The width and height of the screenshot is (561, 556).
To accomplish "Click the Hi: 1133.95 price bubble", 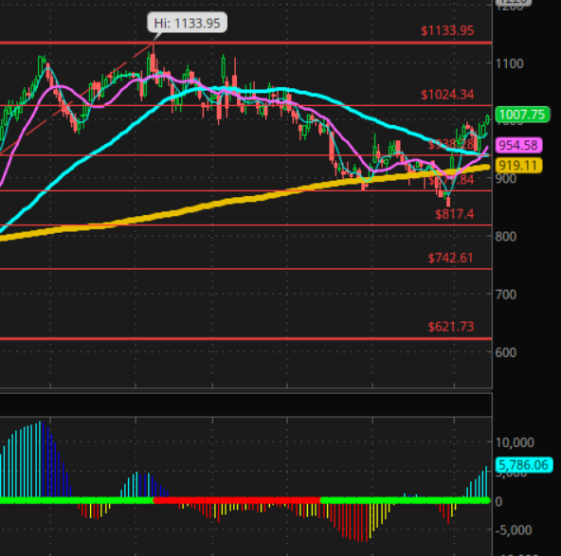I will (187, 24).
